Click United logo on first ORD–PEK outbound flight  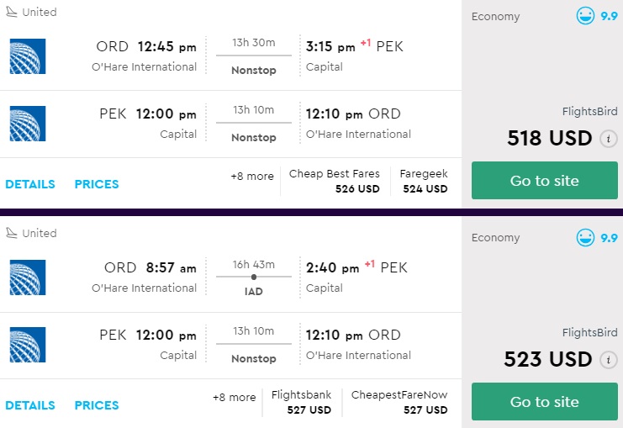(x=28, y=56)
